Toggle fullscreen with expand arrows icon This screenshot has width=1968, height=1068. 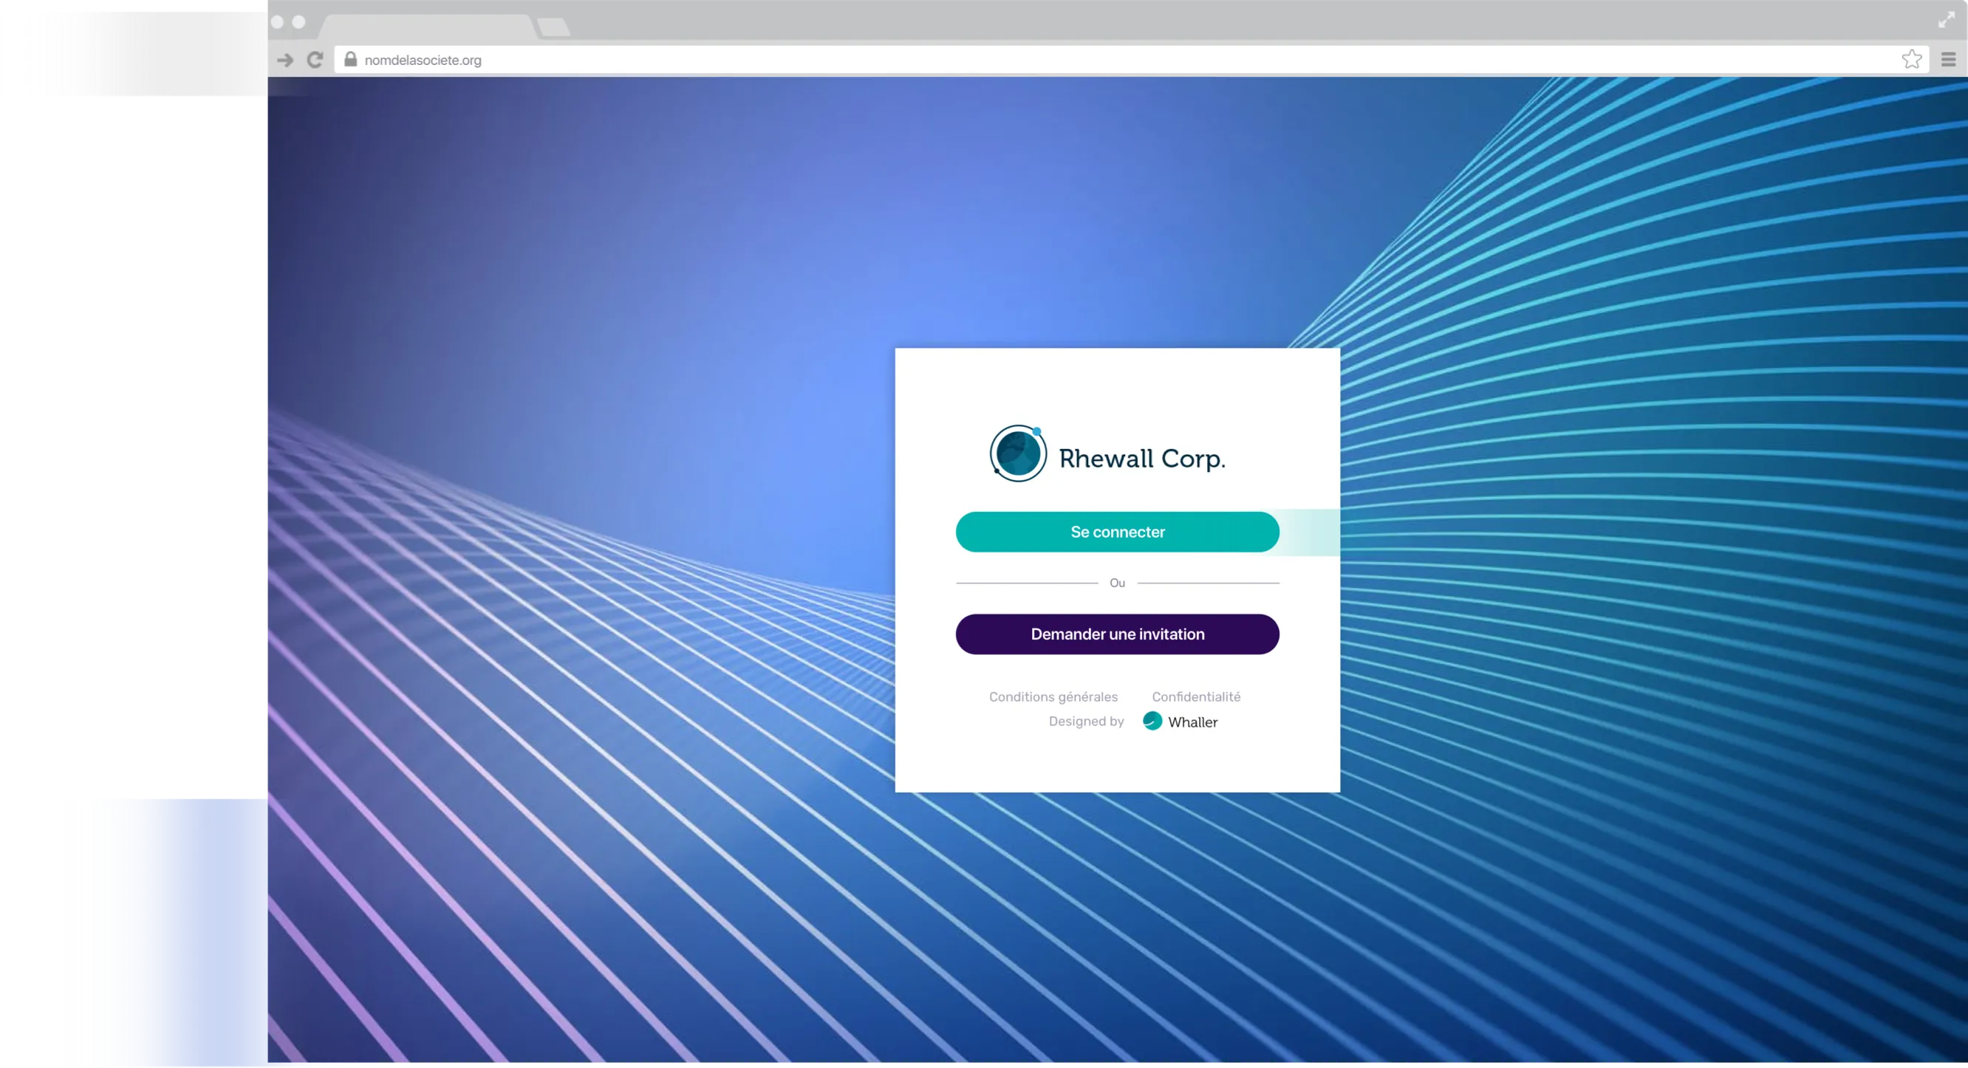tap(1947, 19)
